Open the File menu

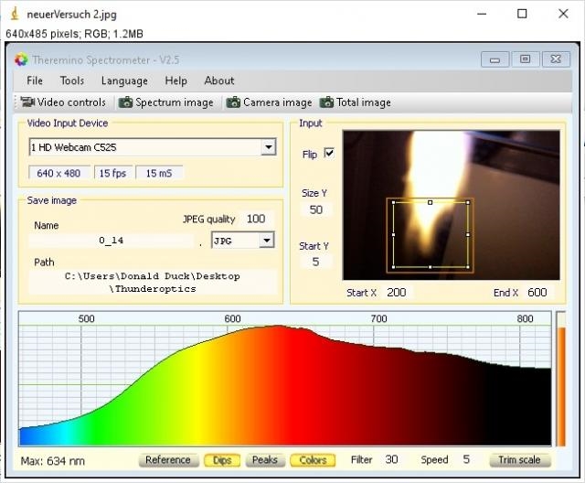click(35, 80)
